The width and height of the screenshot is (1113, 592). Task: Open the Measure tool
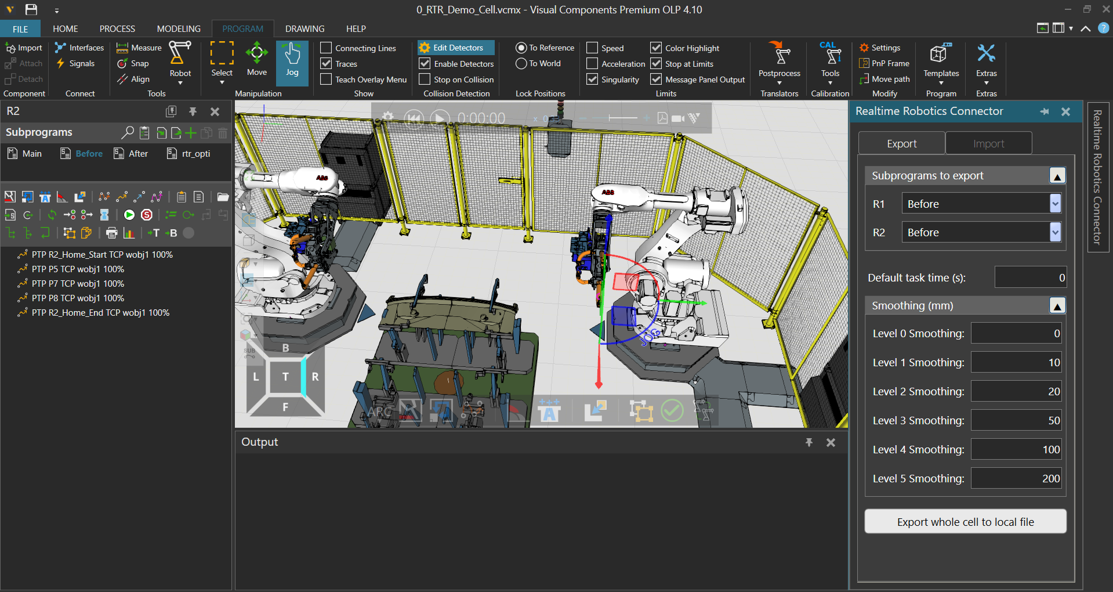139,48
